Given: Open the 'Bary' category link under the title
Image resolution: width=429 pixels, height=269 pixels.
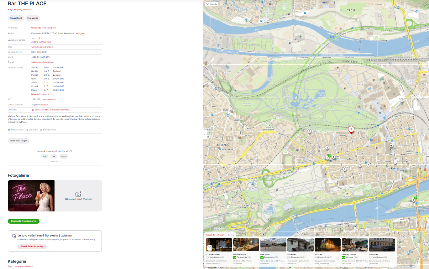Looking at the screenshot, I should click(x=10, y=10).
